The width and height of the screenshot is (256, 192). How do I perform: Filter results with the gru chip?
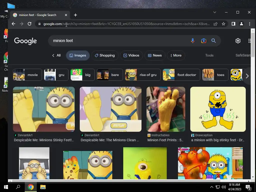coord(56,75)
